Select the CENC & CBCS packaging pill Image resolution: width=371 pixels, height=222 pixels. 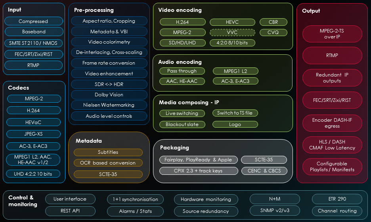(264, 171)
